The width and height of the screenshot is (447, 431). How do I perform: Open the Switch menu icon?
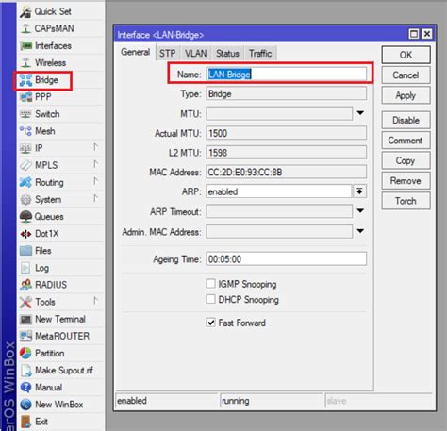click(x=25, y=114)
